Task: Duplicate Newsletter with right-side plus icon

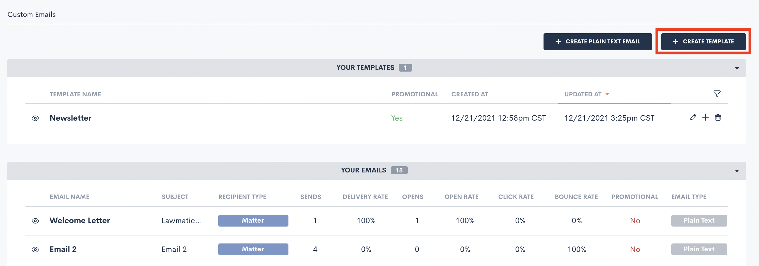Action: [x=706, y=117]
